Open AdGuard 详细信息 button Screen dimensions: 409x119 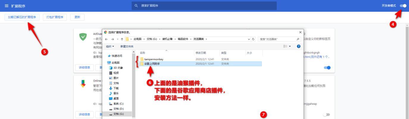[x=84, y=68]
